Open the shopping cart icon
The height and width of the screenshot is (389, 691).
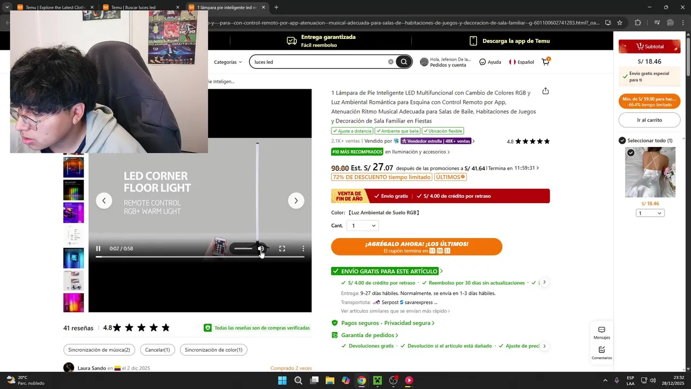(x=546, y=62)
